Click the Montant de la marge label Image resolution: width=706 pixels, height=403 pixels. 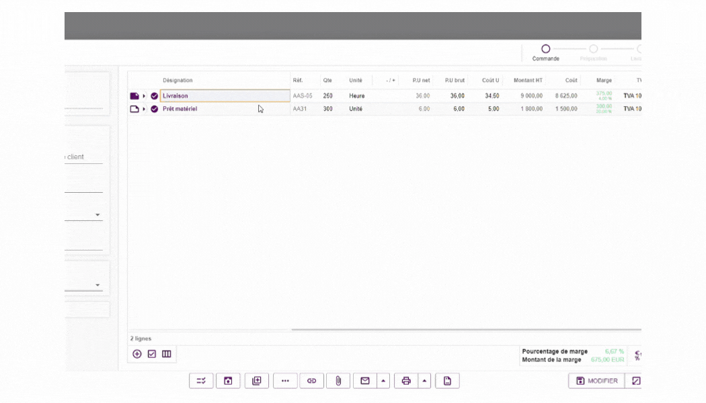[551, 360]
